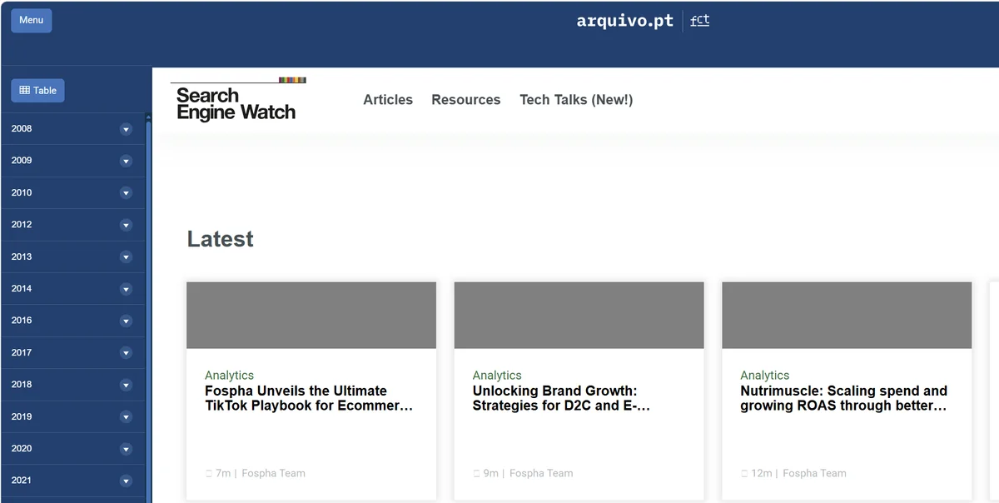
Task: Expand the 2010 year dropdown arrow
Action: [x=126, y=193]
